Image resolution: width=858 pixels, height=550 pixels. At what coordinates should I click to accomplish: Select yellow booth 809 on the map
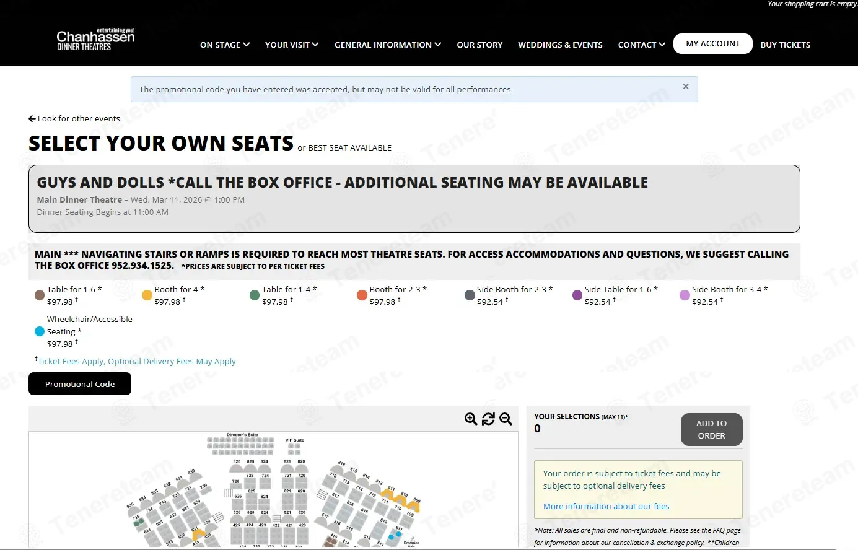point(413,506)
